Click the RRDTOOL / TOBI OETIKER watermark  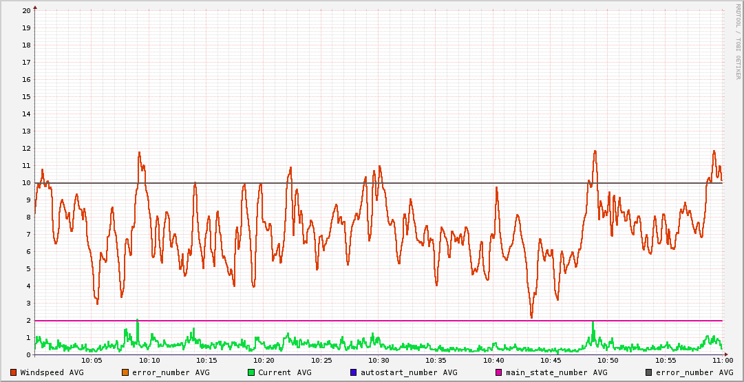click(x=738, y=41)
